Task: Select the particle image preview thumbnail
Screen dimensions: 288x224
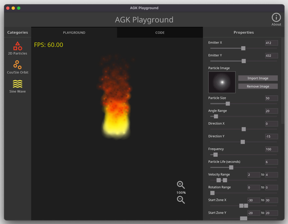Action: [x=222, y=82]
